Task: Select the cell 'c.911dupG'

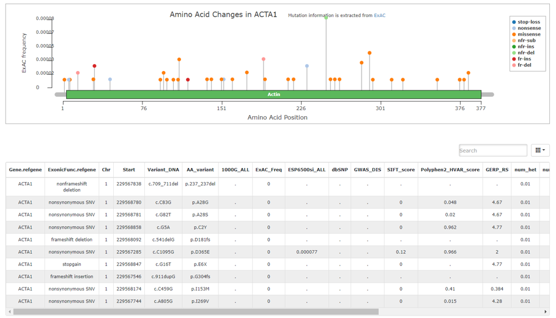Action: [x=163, y=276]
